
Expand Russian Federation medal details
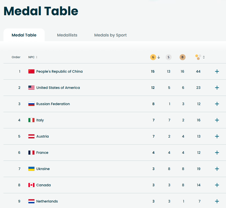[x=217, y=104]
